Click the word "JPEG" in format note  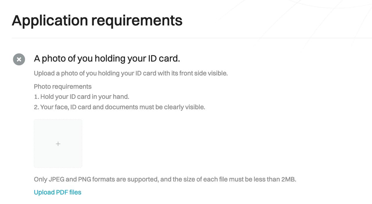pos(56,179)
